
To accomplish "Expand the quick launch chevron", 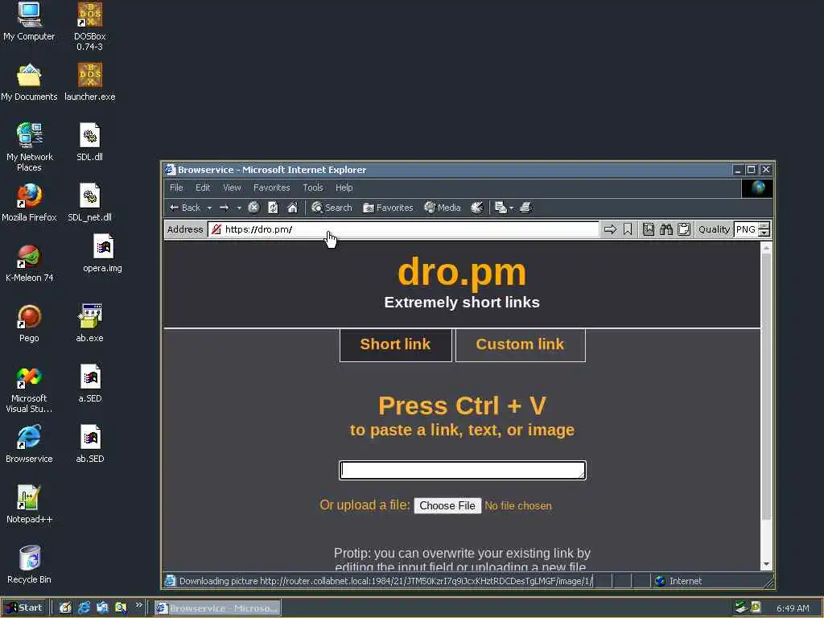I will click(x=138, y=605).
